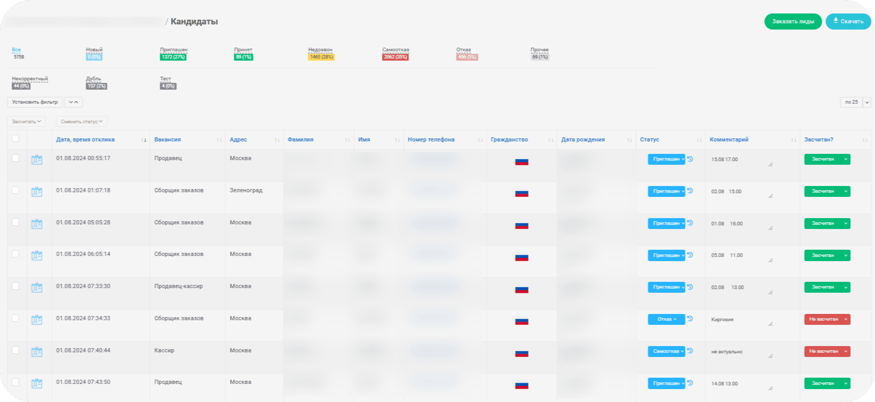Screen dimensions: 875x402
Task: Open the 'по 25' page size dropdown
Action: click(x=855, y=102)
